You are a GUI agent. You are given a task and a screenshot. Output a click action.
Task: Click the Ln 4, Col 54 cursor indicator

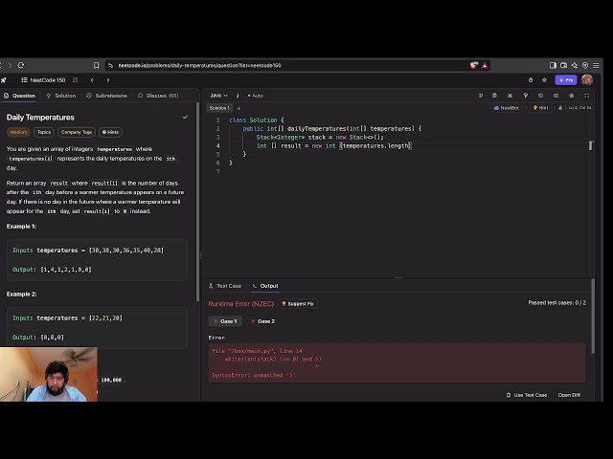point(579,108)
